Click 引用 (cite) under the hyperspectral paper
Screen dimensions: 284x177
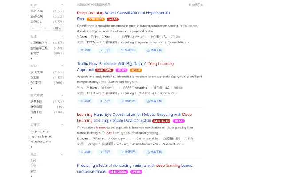click(x=106, y=50)
